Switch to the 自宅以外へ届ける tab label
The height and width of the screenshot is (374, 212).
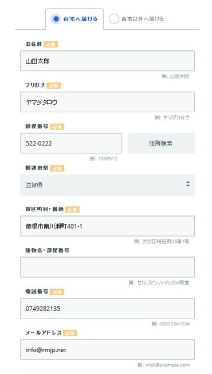click(143, 19)
